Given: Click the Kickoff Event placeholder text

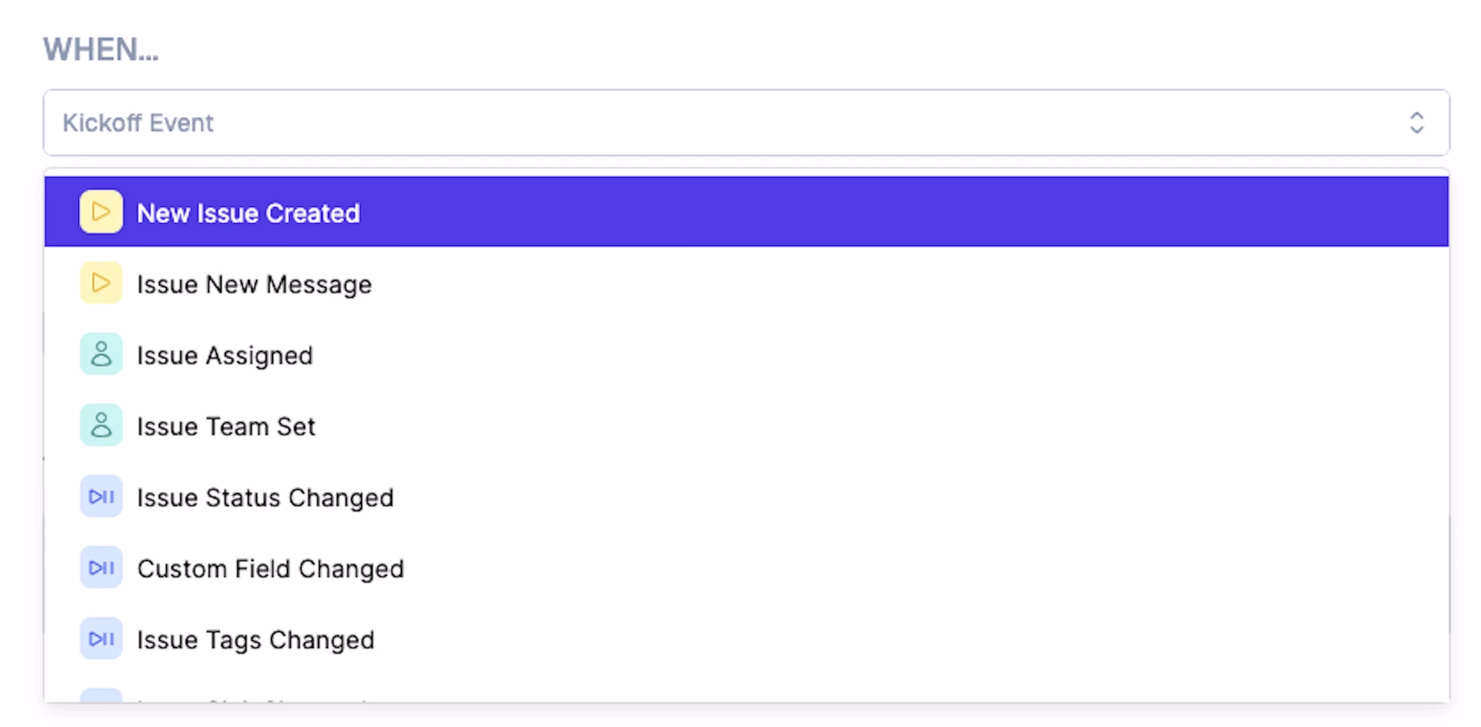Looking at the screenshot, I should tap(138, 123).
